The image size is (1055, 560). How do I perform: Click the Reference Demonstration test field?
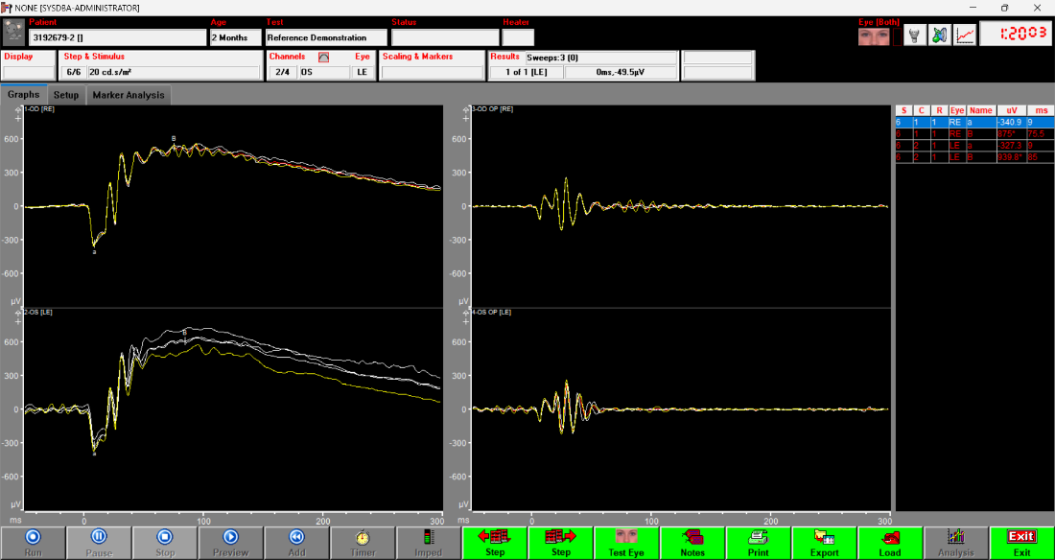[326, 37]
